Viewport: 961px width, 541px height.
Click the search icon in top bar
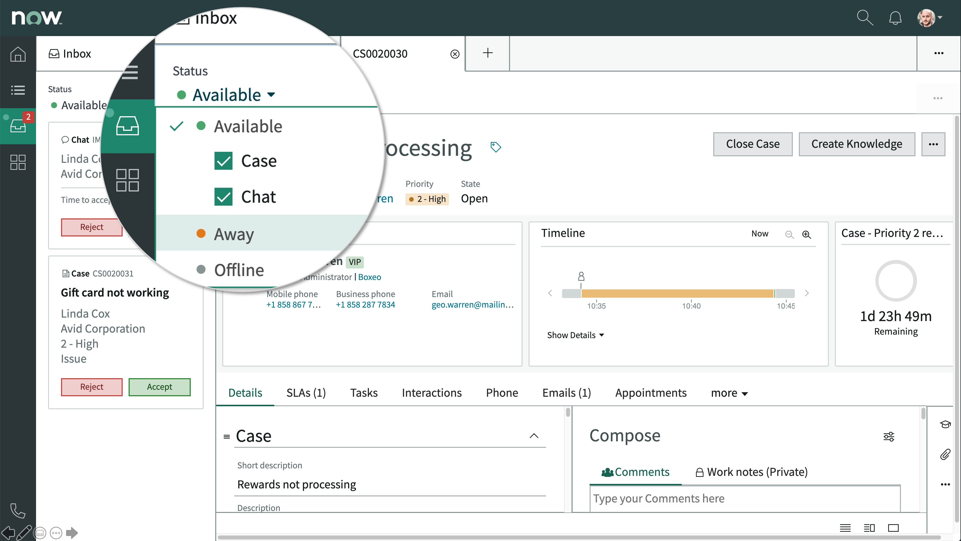coord(865,17)
